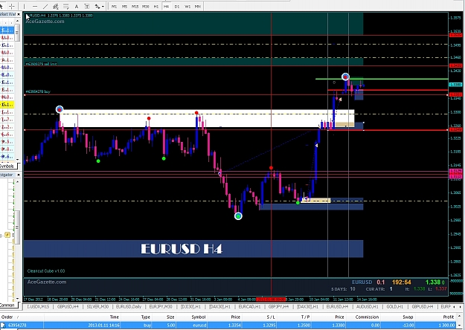Image resolution: width=465 pixels, height=330 pixels.
Task: Open the GBPJPY,H4 chart tab
Action: coord(279,307)
